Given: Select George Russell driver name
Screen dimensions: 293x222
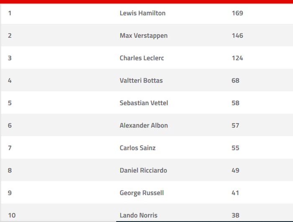Looking at the screenshot, I should tap(141, 193).
